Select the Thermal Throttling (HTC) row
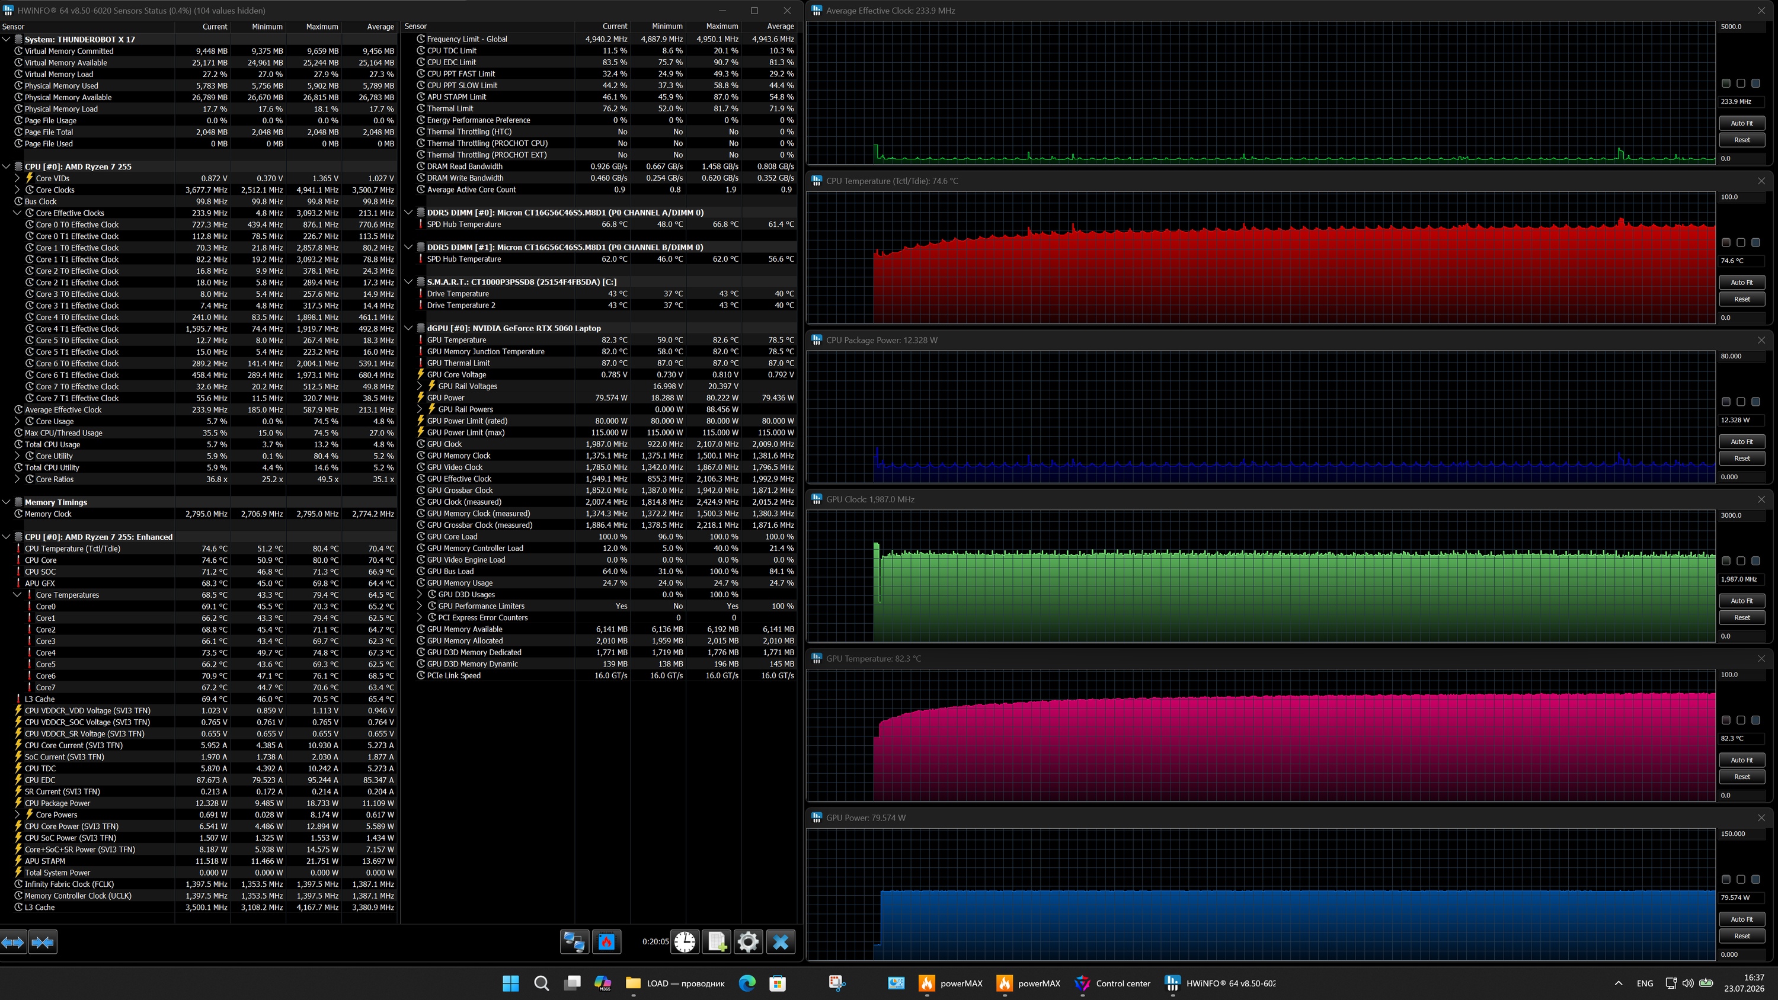Screen dimensions: 1778x1000 [600, 132]
